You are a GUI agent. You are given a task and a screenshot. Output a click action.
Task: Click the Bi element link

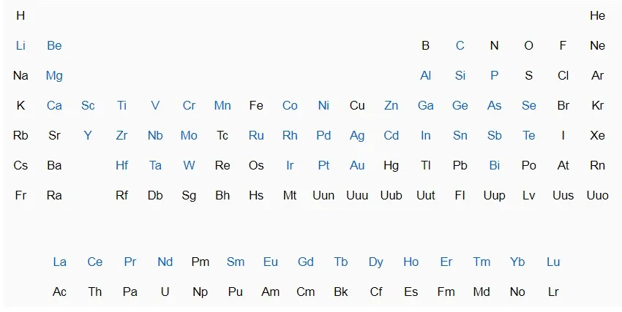[494, 166]
